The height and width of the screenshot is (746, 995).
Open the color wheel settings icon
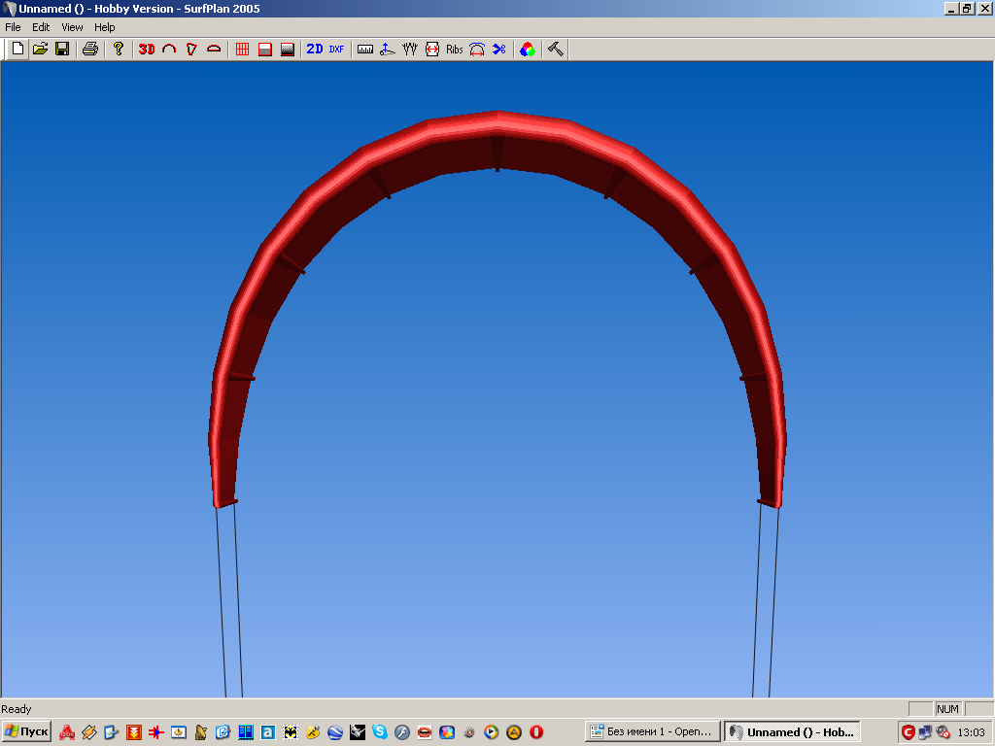click(x=528, y=49)
